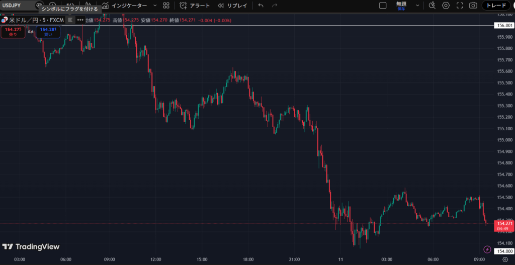This screenshot has height=265, width=515.
Task: Toggle fullscreen chart mode
Action: coord(459,6)
